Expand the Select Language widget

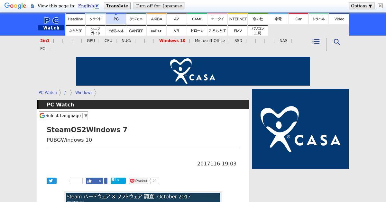click(x=63, y=115)
